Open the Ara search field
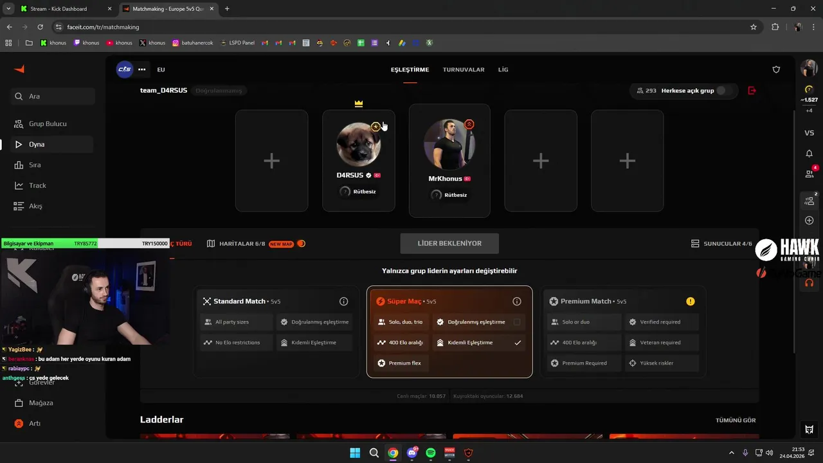Image resolution: width=823 pixels, height=463 pixels. click(x=53, y=96)
